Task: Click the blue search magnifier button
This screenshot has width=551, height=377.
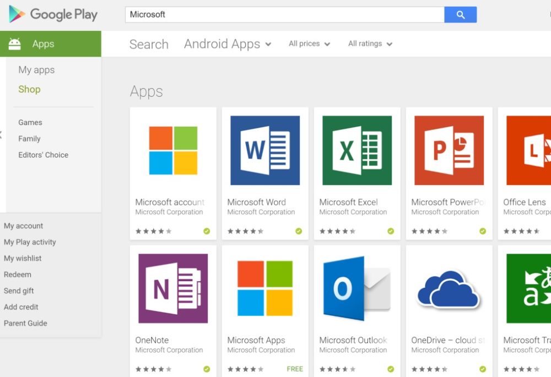Action: pyautogui.click(x=460, y=14)
